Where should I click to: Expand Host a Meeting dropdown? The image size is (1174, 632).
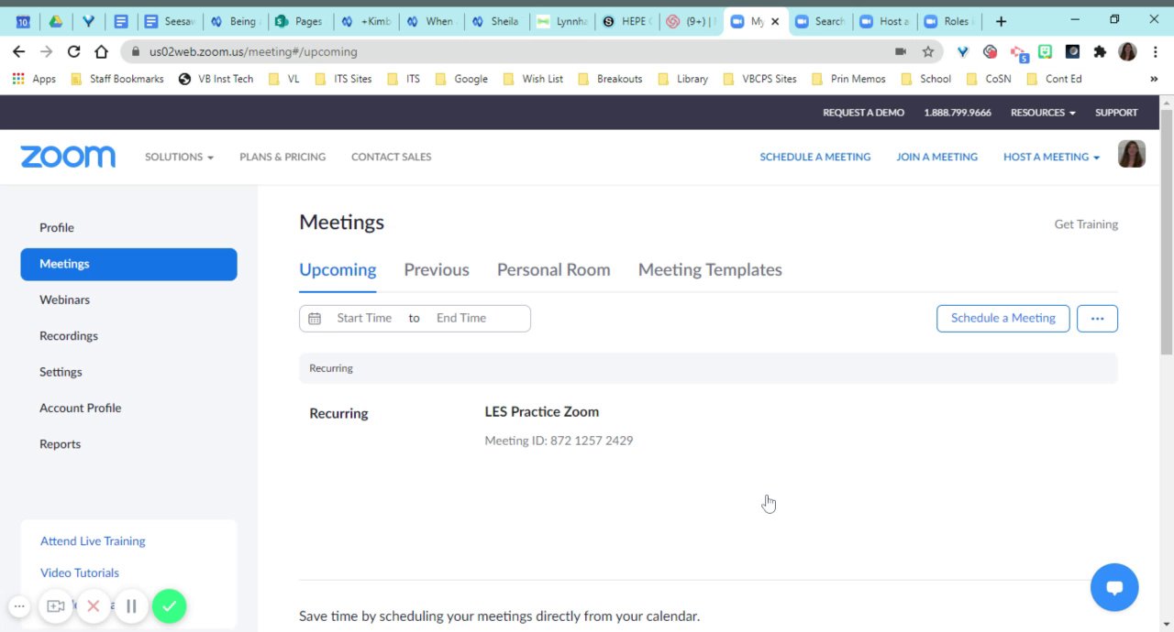point(1051,157)
